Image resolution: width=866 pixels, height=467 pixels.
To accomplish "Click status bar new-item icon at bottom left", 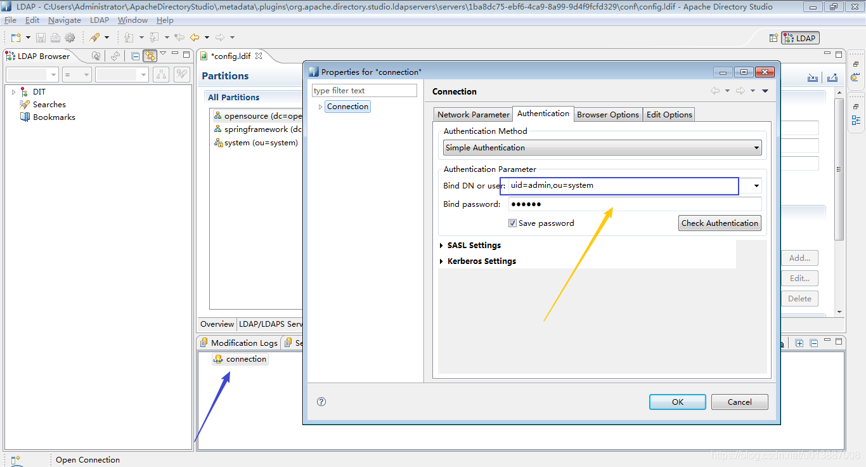I will (x=16, y=460).
